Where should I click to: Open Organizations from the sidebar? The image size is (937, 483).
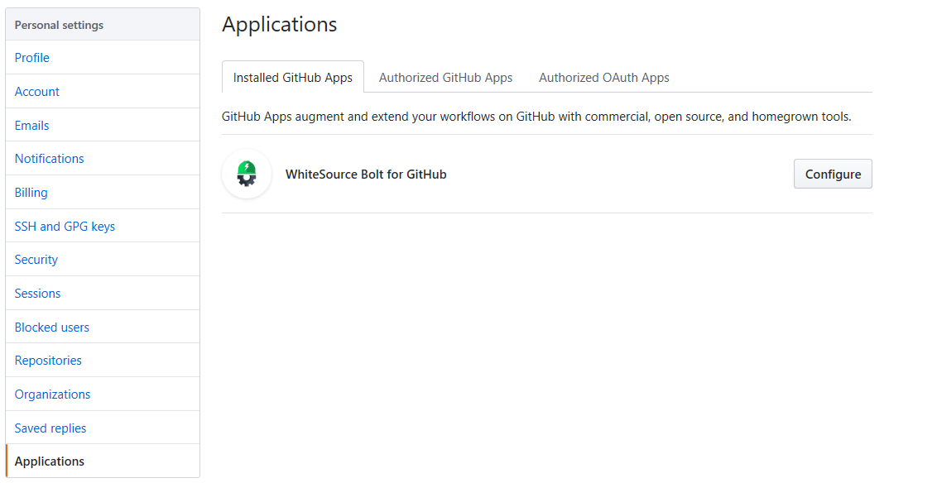click(x=53, y=395)
